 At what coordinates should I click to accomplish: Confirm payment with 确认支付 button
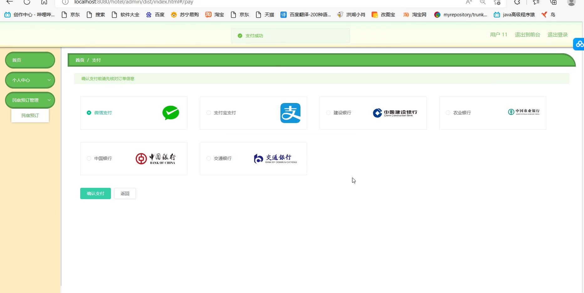point(96,193)
